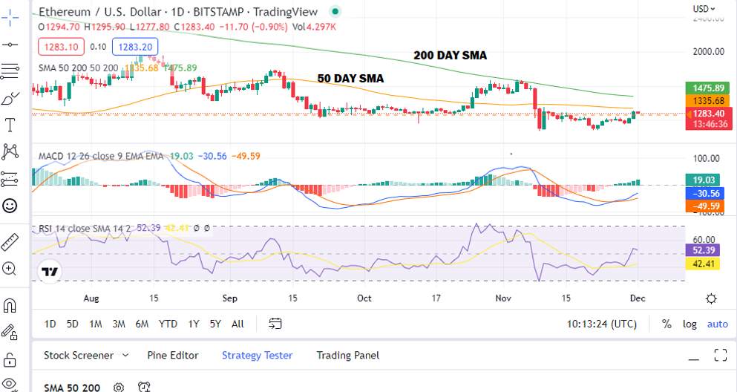Open the long position forecasting tool
The height and width of the screenshot is (392, 737).
pyautogui.click(x=10, y=179)
